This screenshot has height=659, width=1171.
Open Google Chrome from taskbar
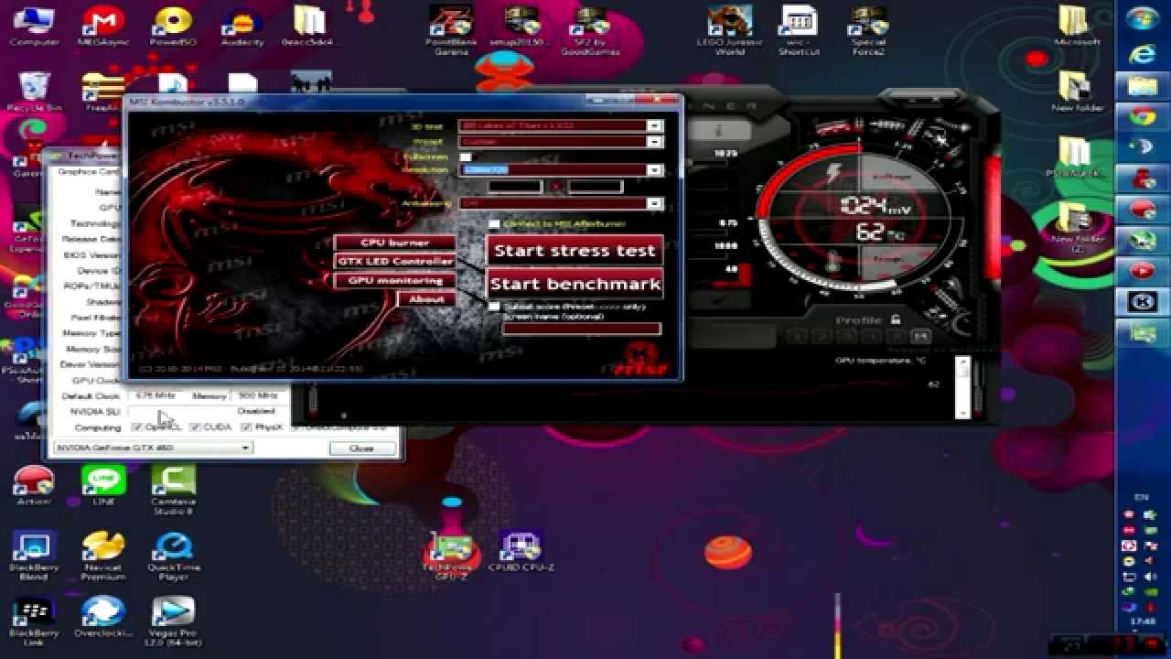pyautogui.click(x=1142, y=116)
